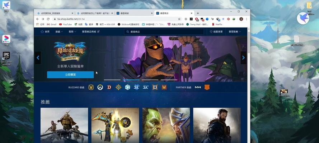Open the screenshot image file on desktop
Image resolution: width=319 pixels, height=143 pixels.
click(284, 93)
